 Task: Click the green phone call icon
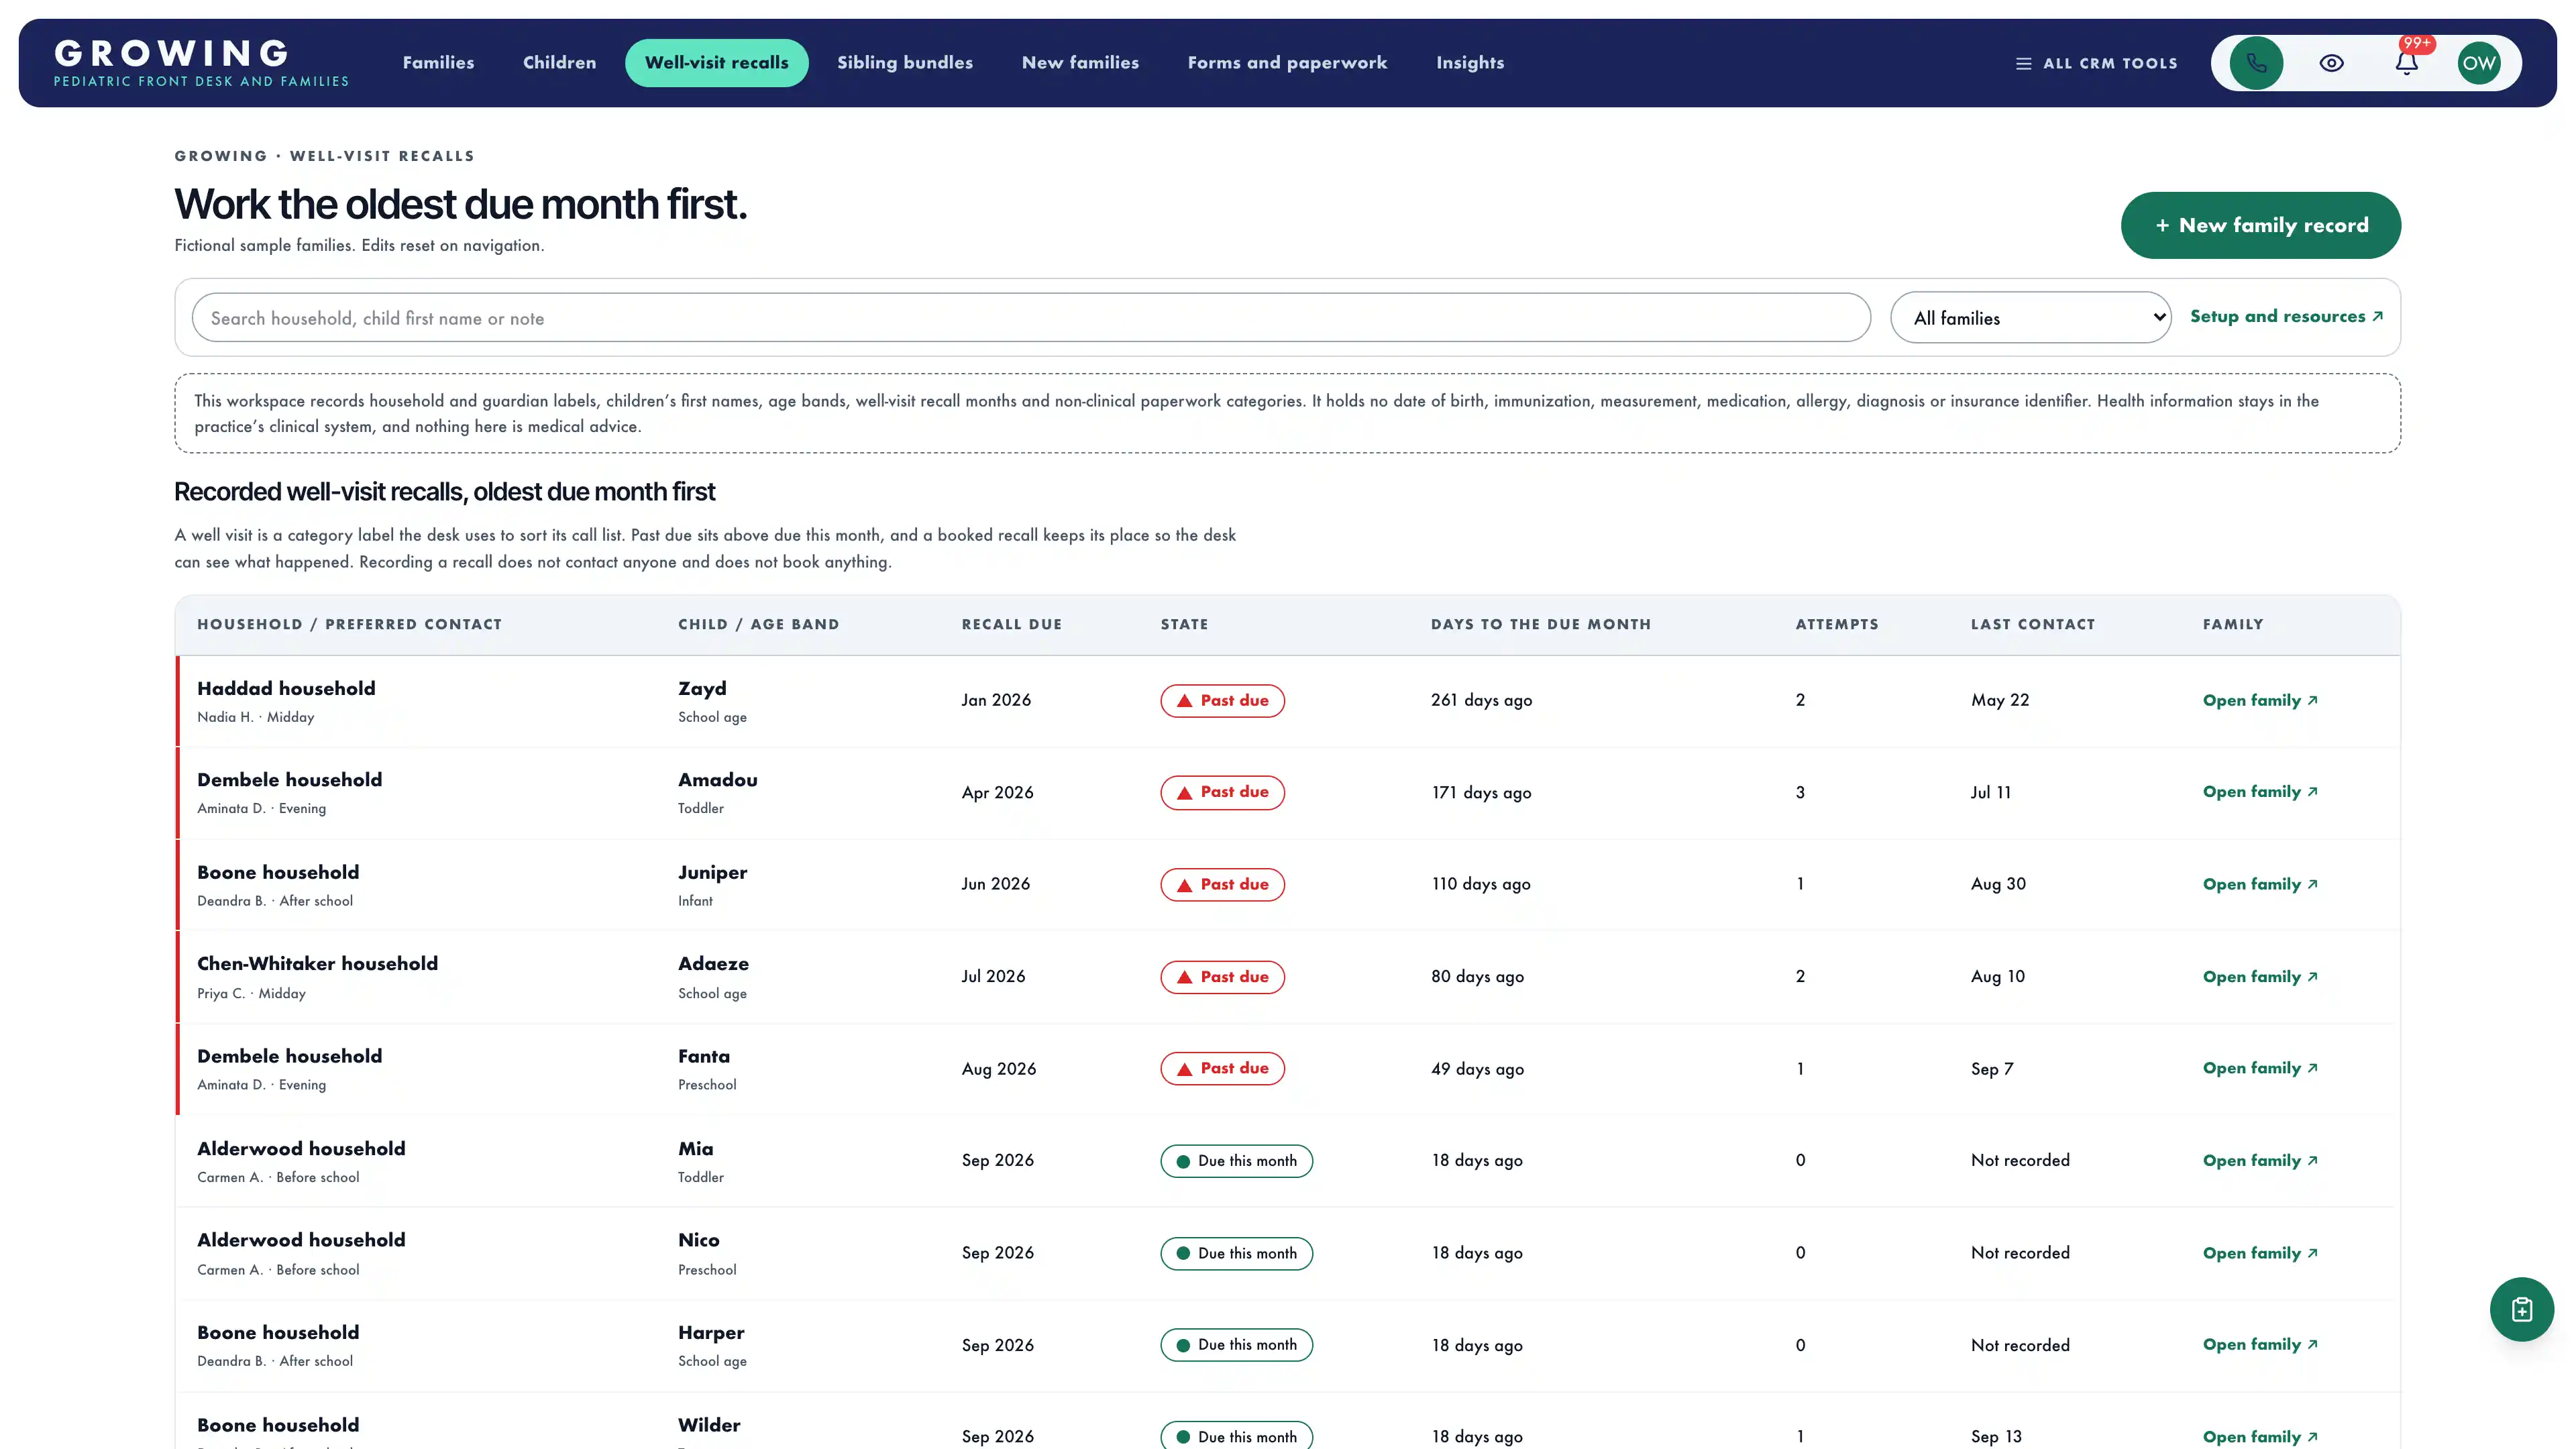pyautogui.click(x=2256, y=63)
